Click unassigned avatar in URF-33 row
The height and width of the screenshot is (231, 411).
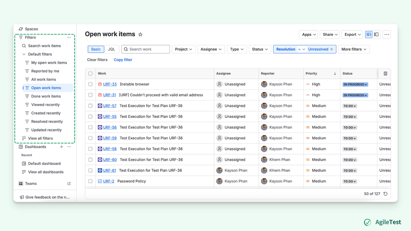pyautogui.click(x=219, y=84)
